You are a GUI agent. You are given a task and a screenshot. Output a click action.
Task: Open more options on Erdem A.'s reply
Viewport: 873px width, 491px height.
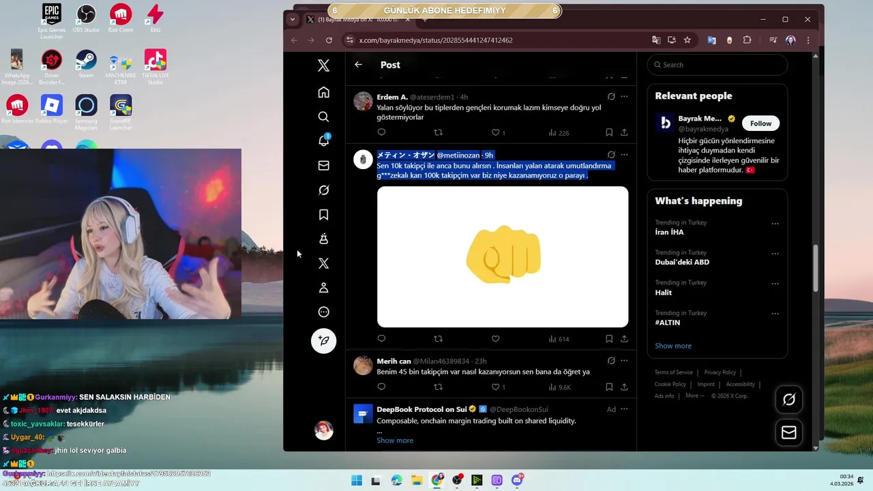pos(624,97)
